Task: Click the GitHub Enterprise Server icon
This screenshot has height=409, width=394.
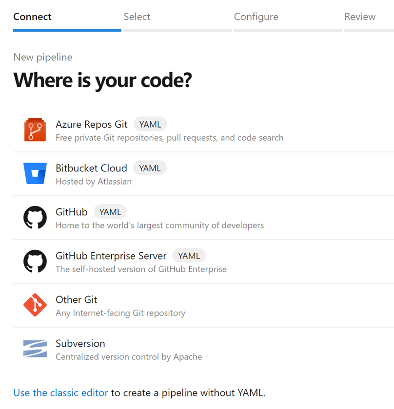Action: pyautogui.click(x=35, y=260)
